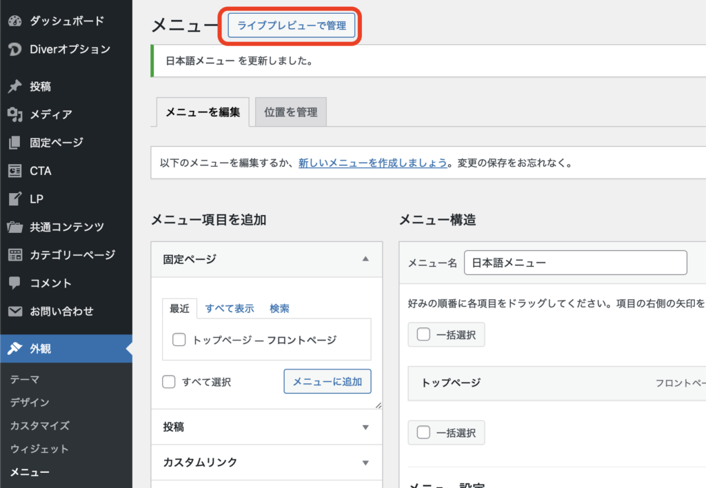Select the すべて表示 tab
Screen dimensions: 706x488
(x=230, y=309)
